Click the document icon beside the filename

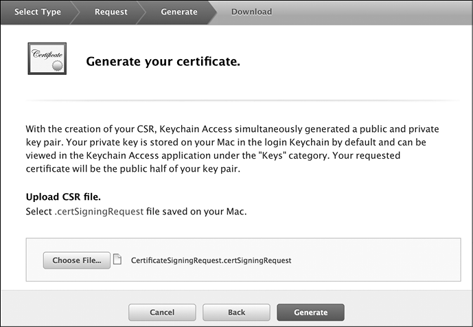coord(117,260)
